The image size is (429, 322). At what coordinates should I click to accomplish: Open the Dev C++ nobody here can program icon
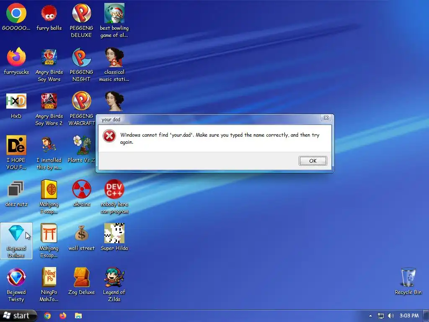(x=114, y=197)
